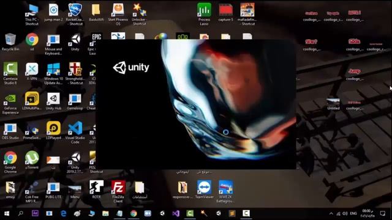Launch the desktop icon labeled just Unity

click(75, 42)
